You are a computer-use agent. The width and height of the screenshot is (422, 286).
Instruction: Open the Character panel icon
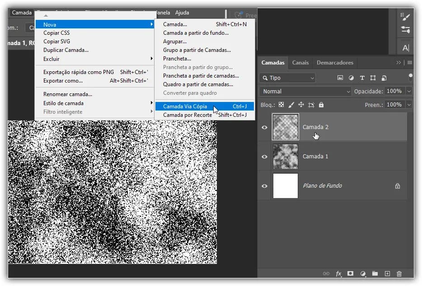(x=406, y=48)
